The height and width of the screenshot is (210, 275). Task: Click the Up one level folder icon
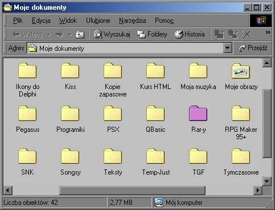click(x=80, y=35)
